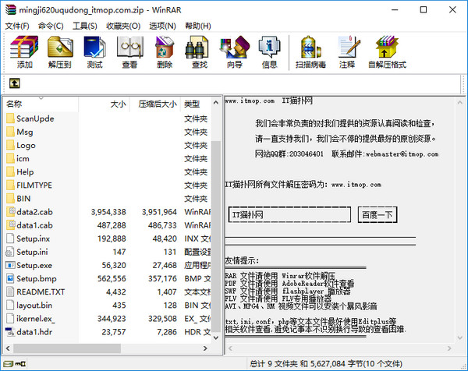Sort files by 名称 column header
Viewport: 468px width, 371px height.
click(x=41, y=104)
